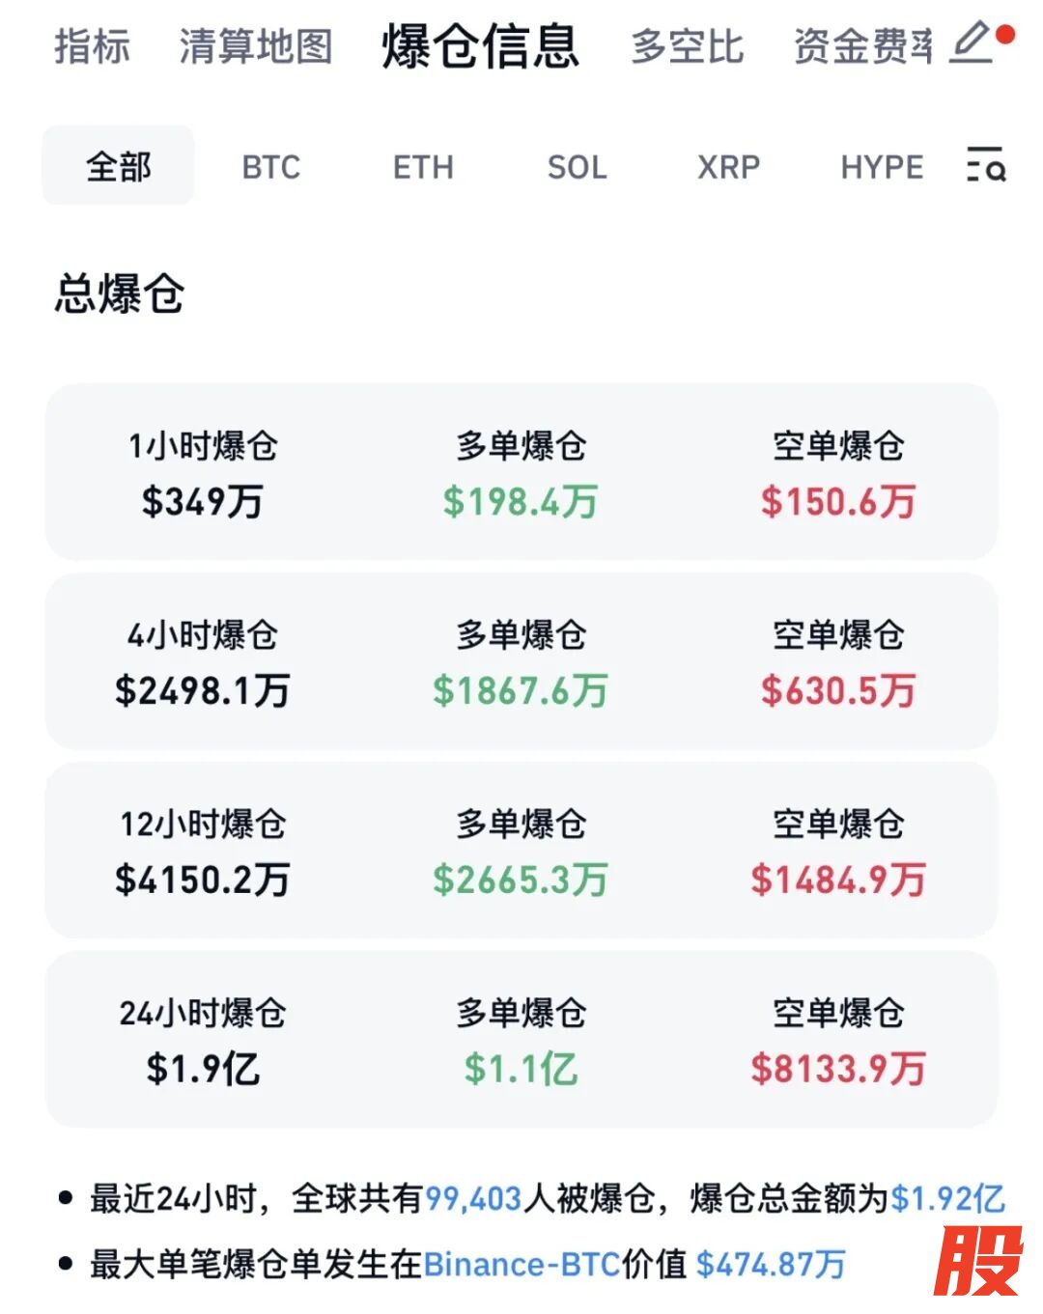This screenshot has width=1043, height=1314.
Task: Select the 爆仓信息 tab
Action: point(481,46)
